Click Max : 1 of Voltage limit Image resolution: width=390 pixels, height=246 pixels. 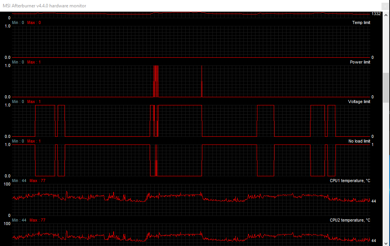[x=34, y=101]
